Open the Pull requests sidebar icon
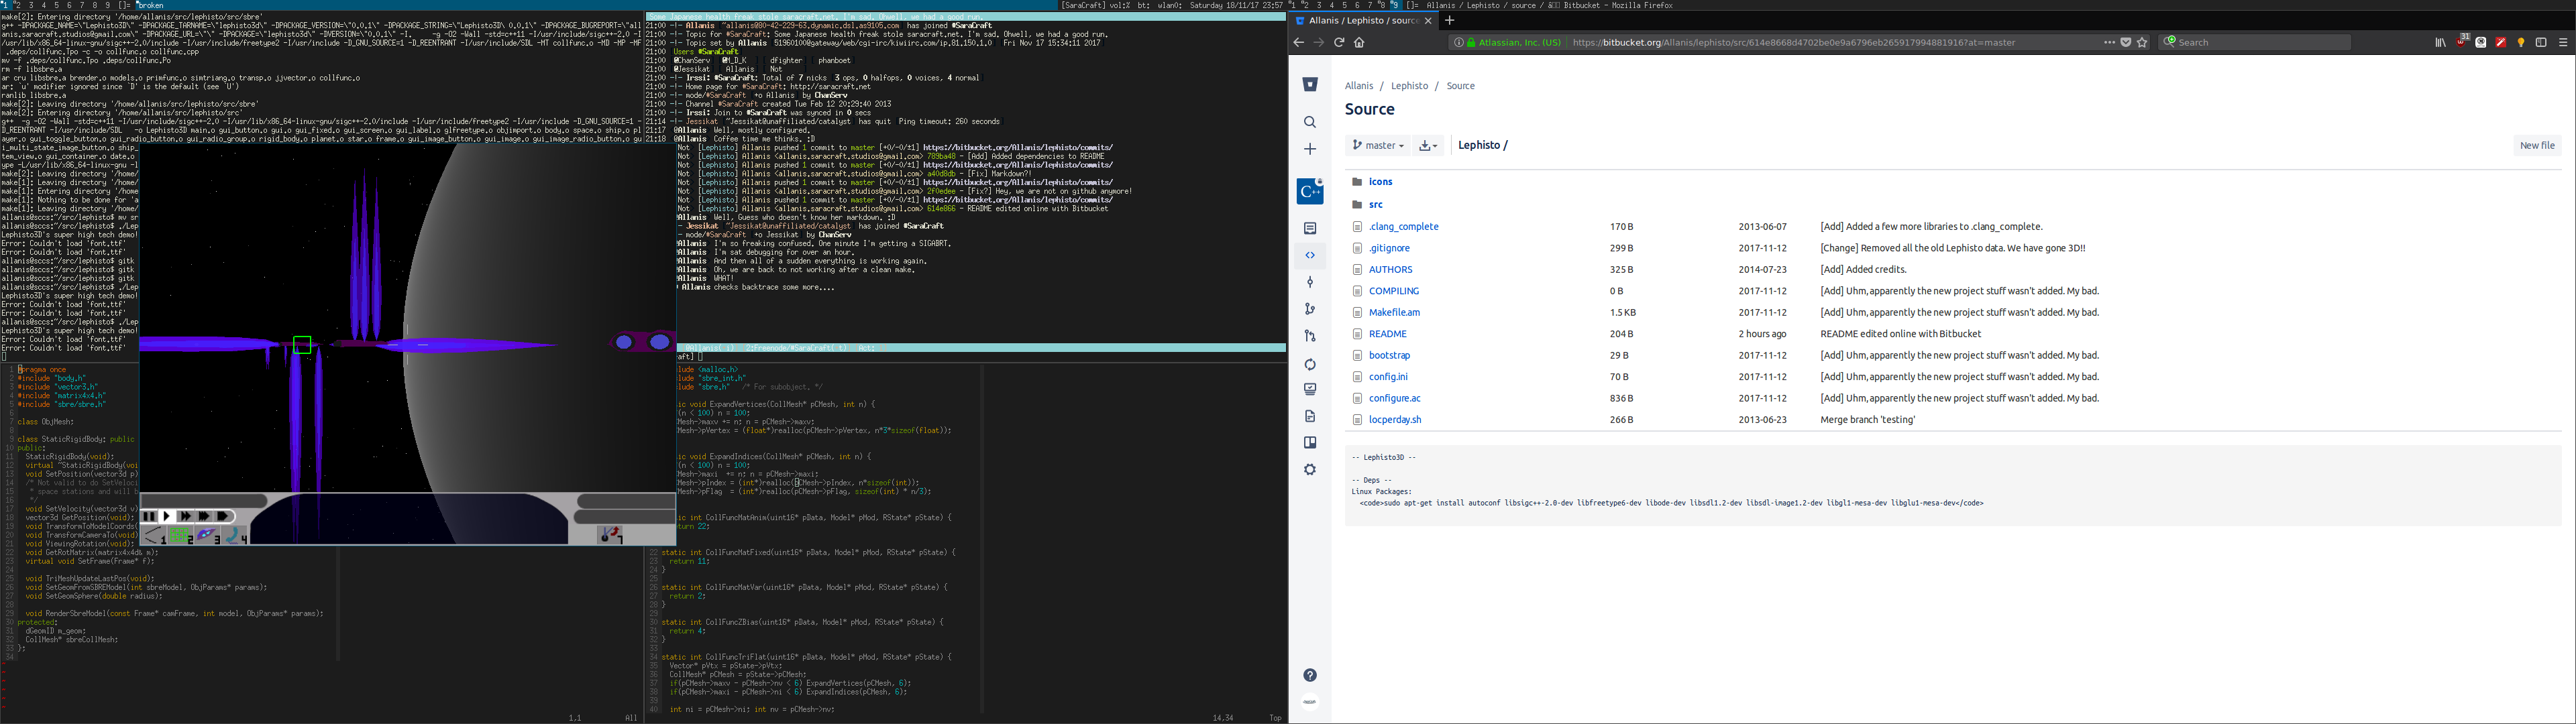 [1310, 336]
